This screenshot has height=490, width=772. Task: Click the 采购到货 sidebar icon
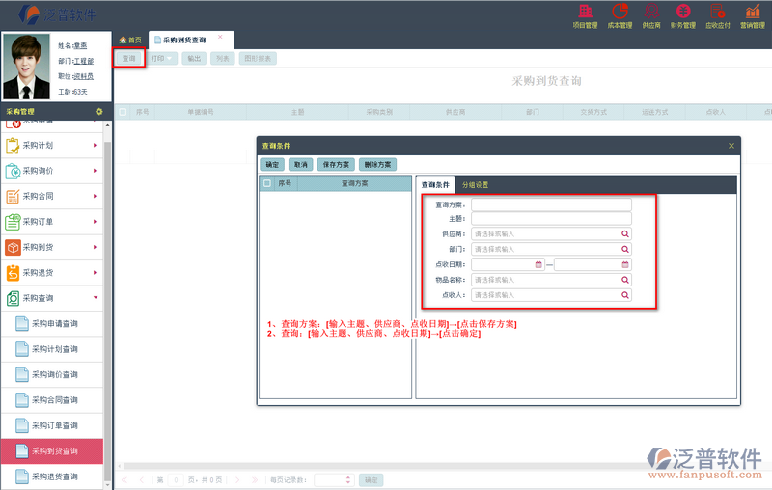click(13, 248)
